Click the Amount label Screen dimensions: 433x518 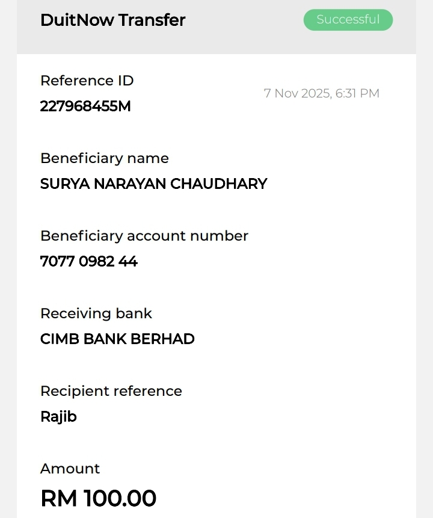click(70, 469)
